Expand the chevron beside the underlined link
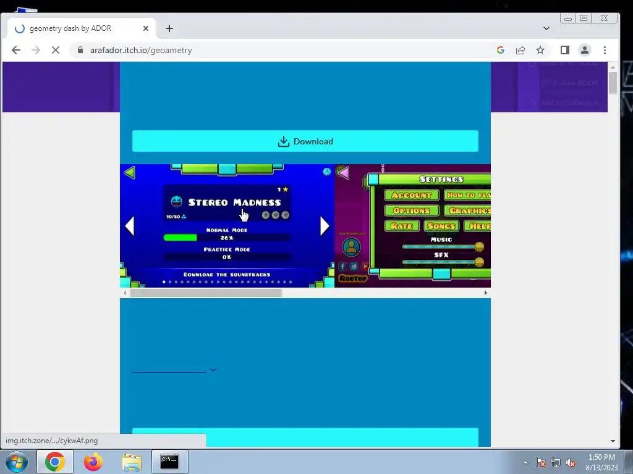Image resolution: width=633 pixels, height=474 pixels. point(213,369)
